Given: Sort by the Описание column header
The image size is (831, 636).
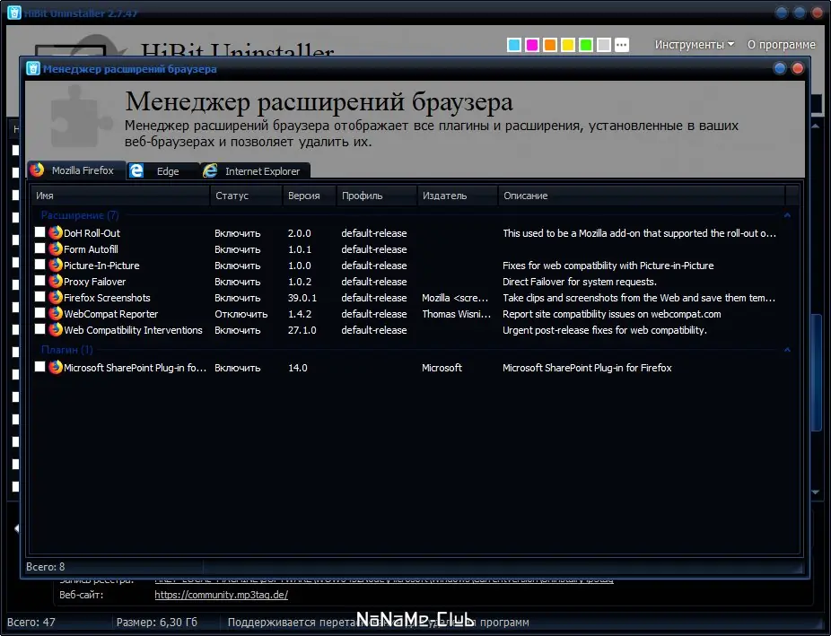Looking at the screenshot, I should 642,196.
